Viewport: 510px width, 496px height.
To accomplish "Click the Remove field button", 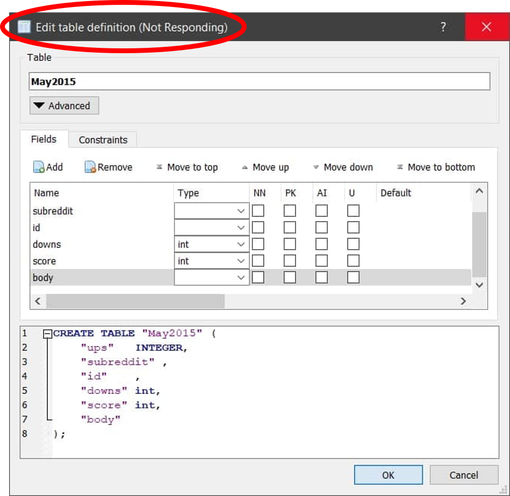I will point(109,167).
